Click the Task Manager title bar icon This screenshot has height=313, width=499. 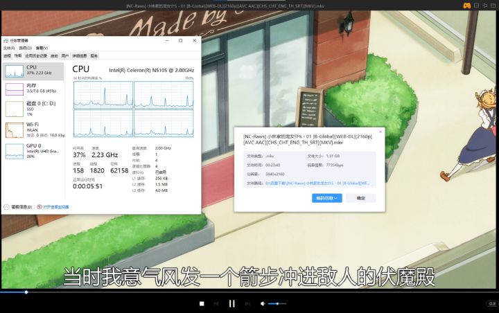6,40
